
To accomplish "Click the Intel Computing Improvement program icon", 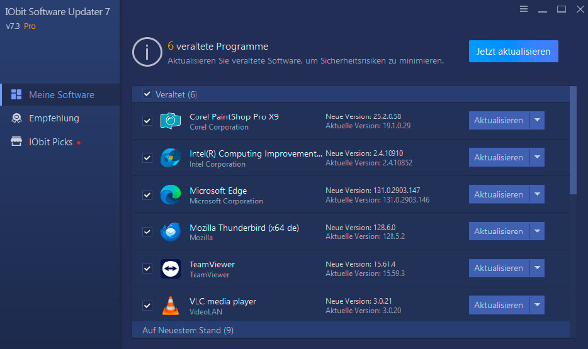I will pyautogui.click(x=171, y=158).
